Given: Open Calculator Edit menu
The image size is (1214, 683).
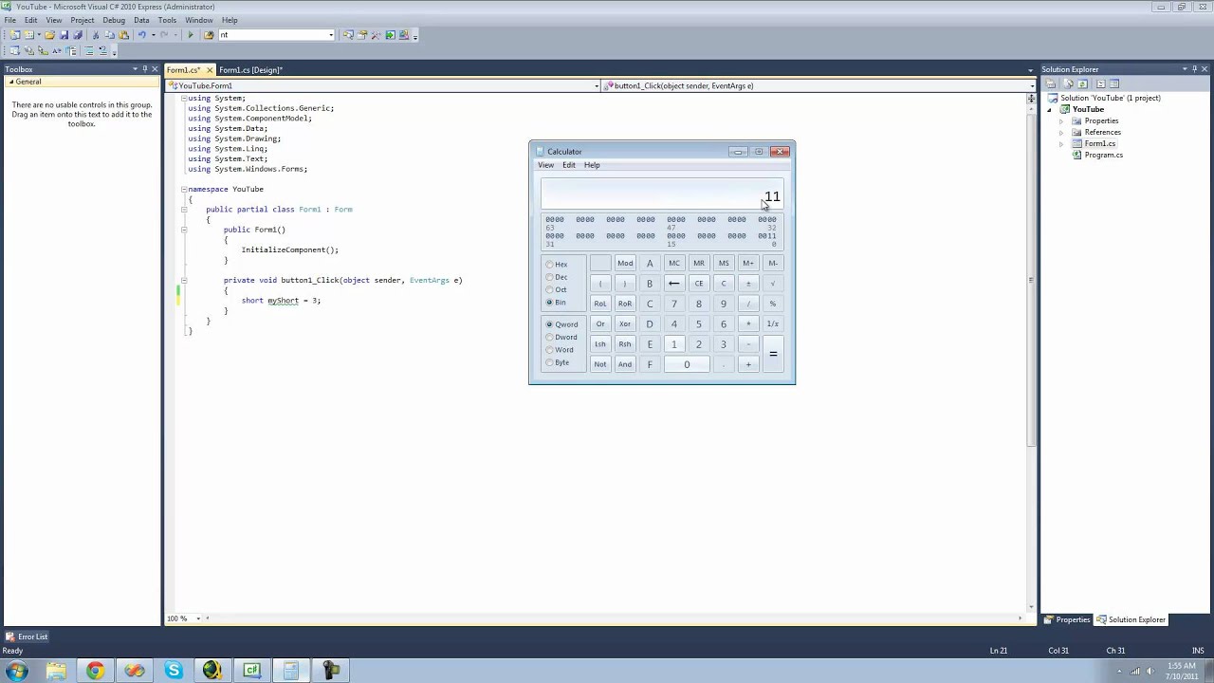Looking at the screenshot, I should pos(569,165).
